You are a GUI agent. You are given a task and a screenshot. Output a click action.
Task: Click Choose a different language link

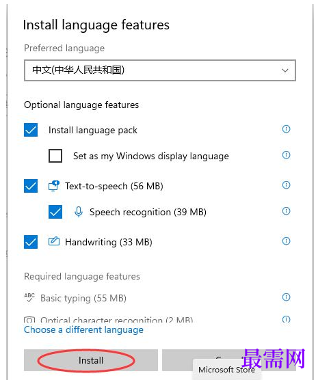pyautogui.click(x=83, y=330)
